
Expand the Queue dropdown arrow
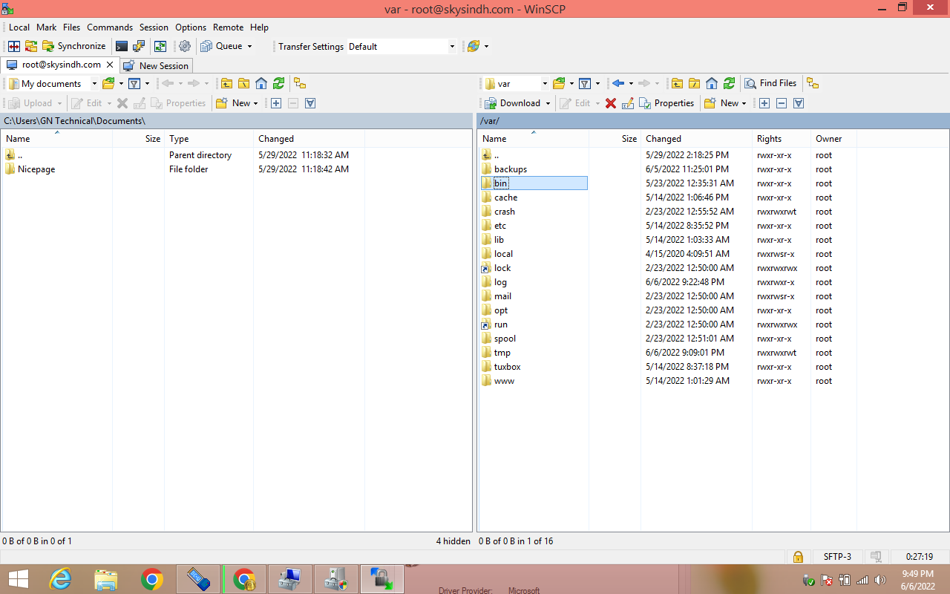tap(249, 46)
